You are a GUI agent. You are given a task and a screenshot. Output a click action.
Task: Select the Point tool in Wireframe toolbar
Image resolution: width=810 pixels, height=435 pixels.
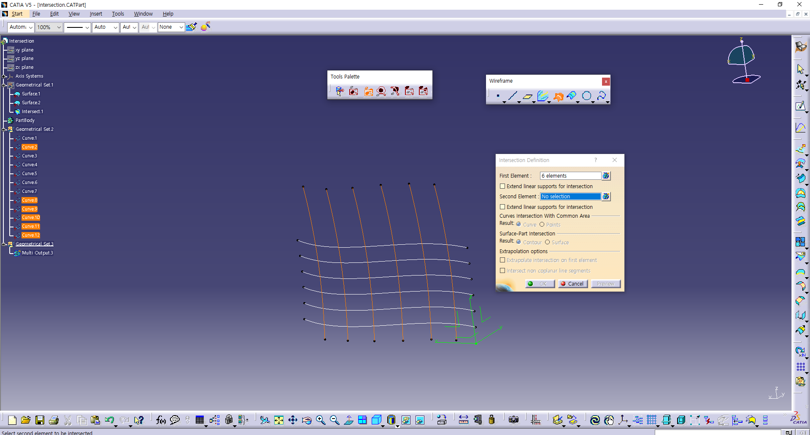(498, 96)
